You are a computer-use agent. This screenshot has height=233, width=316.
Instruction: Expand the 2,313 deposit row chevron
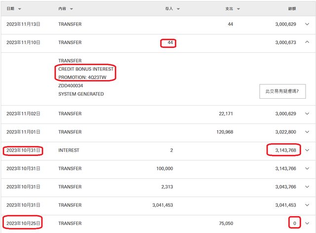click(x=308, y=187)
